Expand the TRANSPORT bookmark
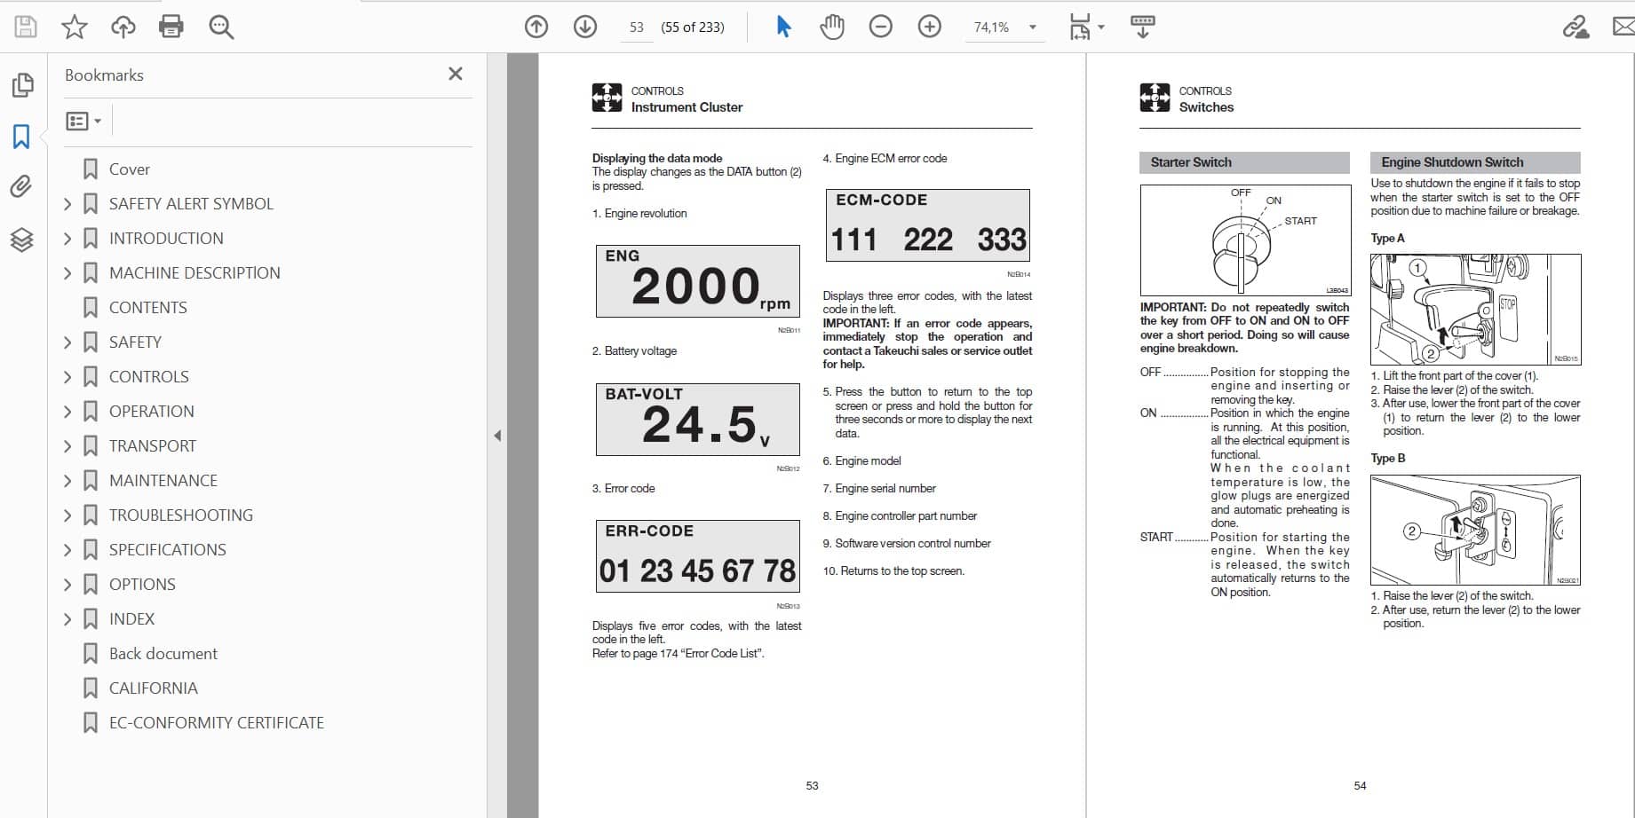The width and height of the screenshot is (1635, 818). pos(67,446)
